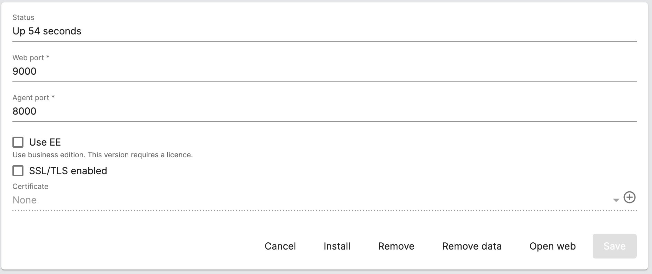Open the web interface with Open web
The height and width of the screenshot is (274, 652).
(552, 246)
